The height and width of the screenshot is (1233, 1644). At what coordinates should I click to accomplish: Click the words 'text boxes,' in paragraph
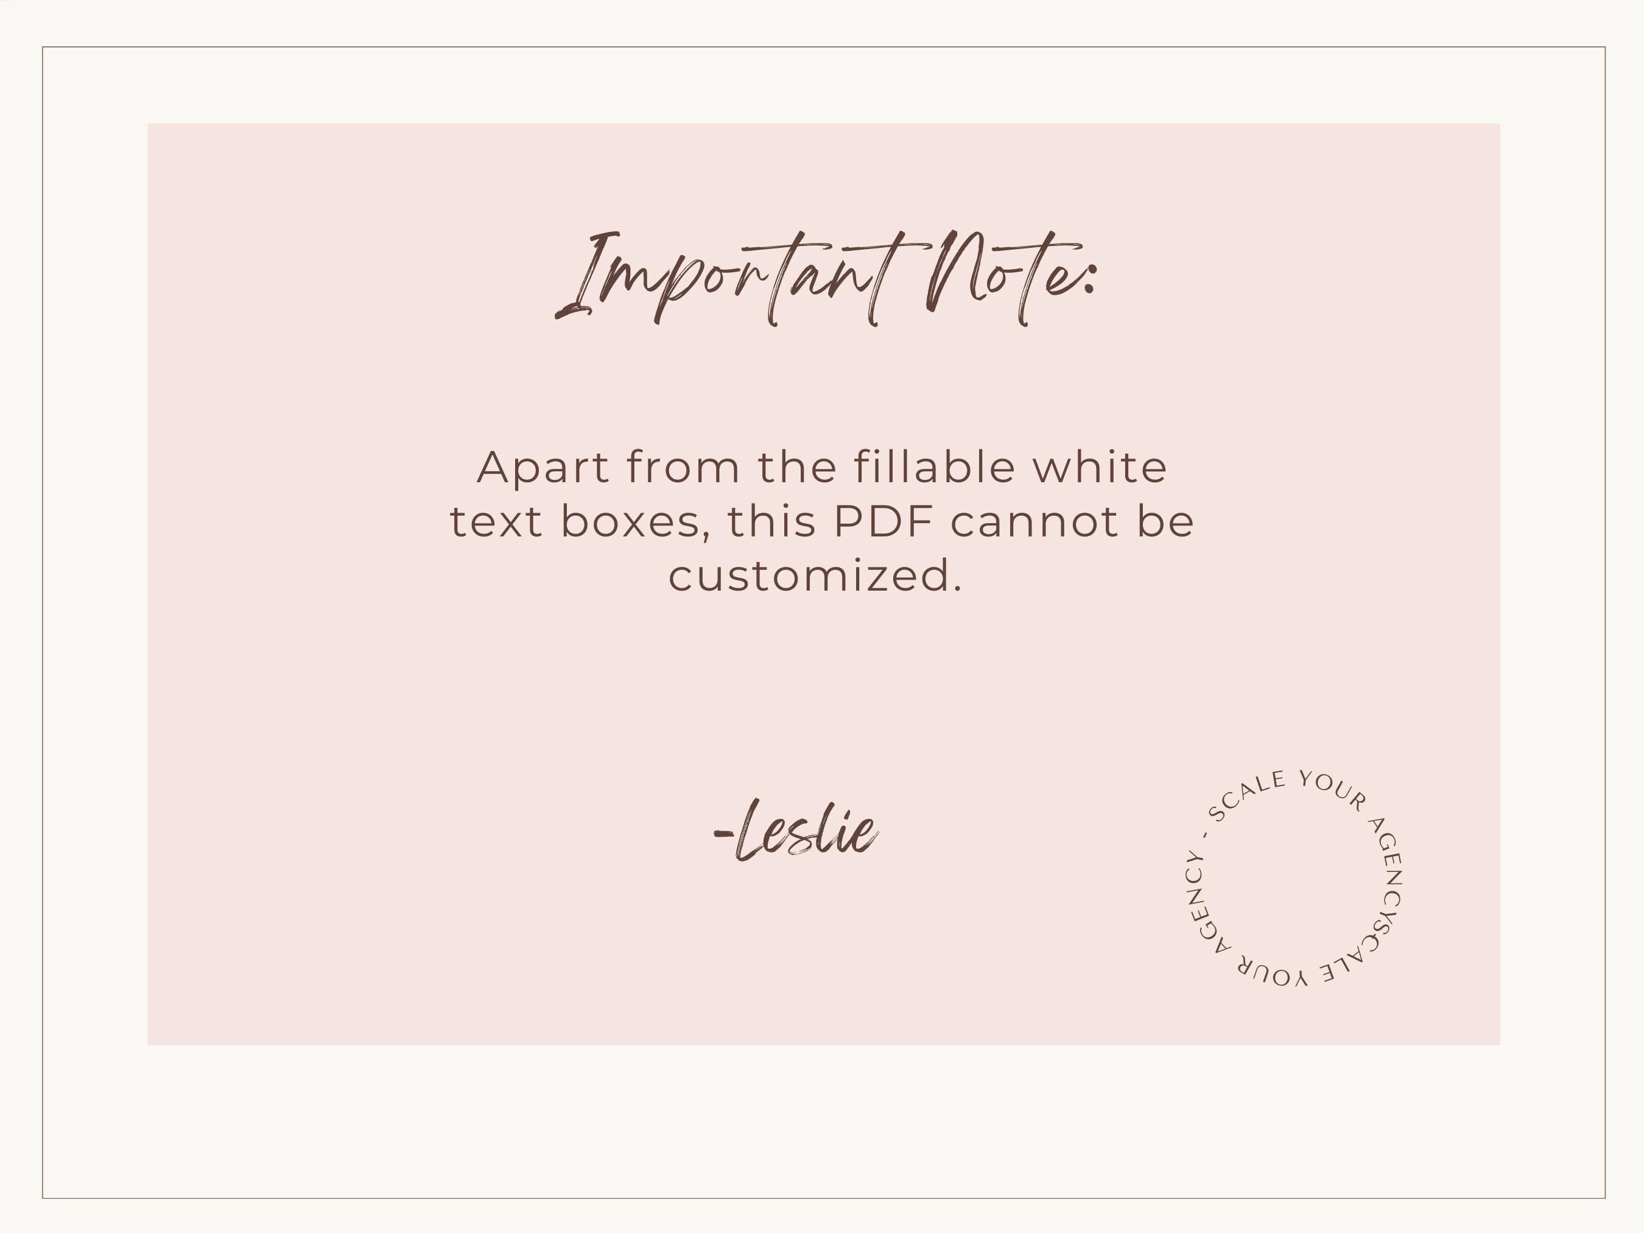click(x=576, y=522)
